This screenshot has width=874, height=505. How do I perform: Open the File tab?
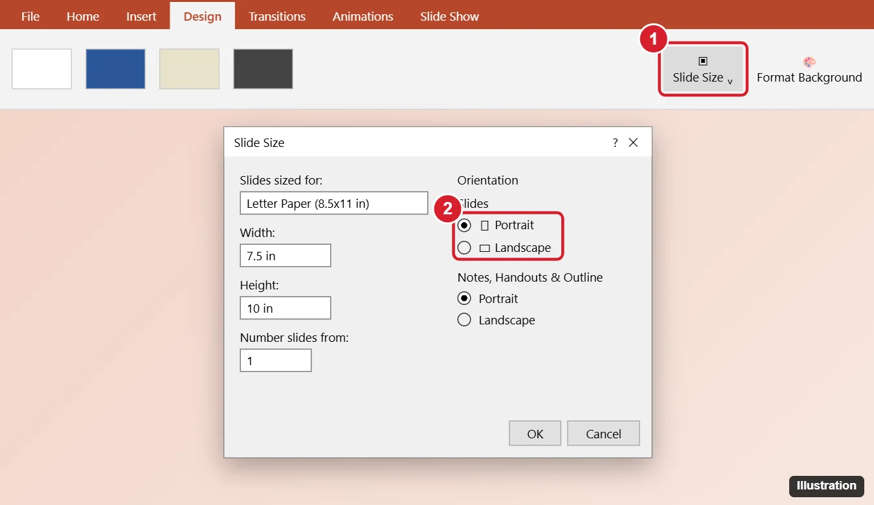[x=30, y=16]
